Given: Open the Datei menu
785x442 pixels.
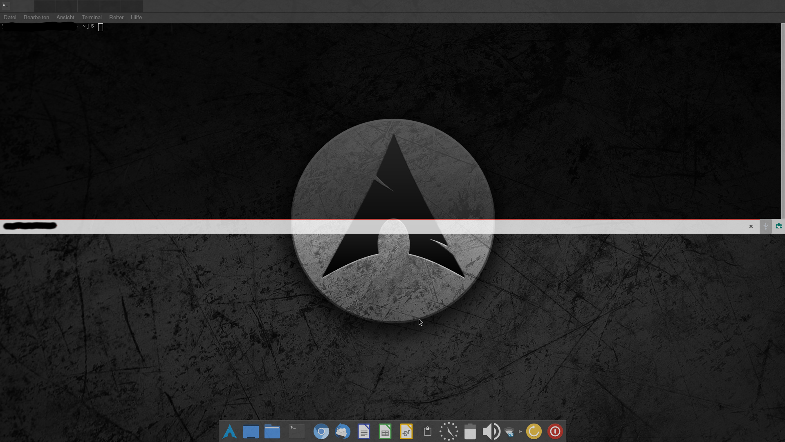Looking at the screenshot, I should (10, 17).
